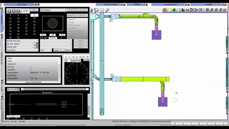The height and width of the screenshot is (129, 229).
Task: Click the rotation angle dial
Action: (x=77, y=73)
